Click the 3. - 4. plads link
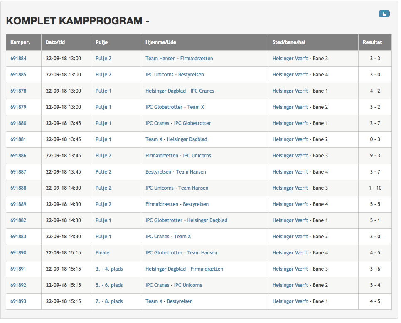The image size is (401, 323). tap(109, 269)
